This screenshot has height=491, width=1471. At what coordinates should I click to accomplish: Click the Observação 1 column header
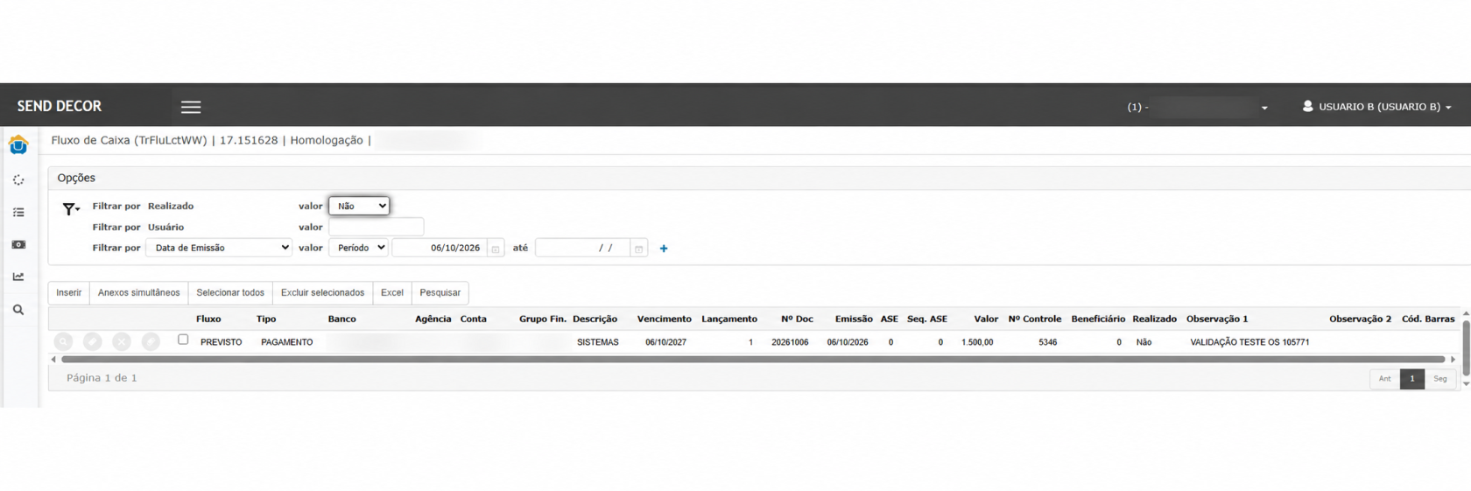click(x=1217, y=319)
